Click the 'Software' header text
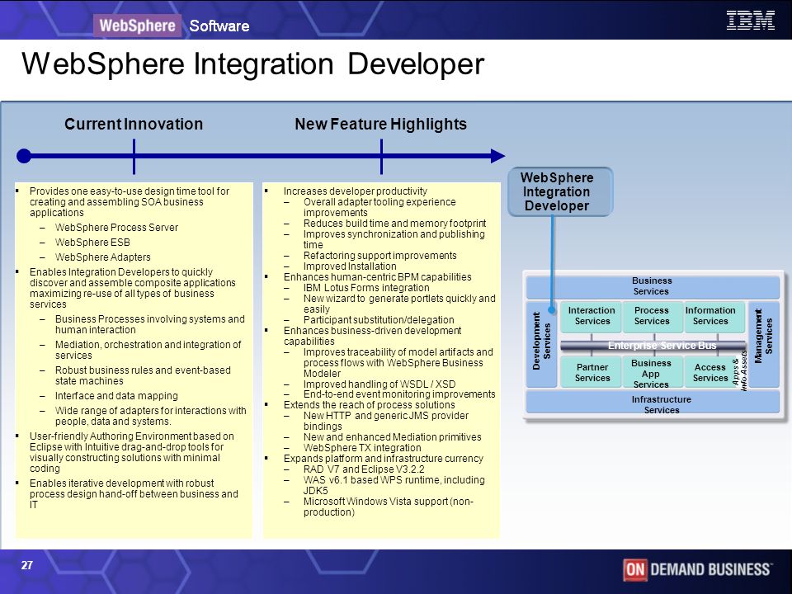 pos(219,26)
